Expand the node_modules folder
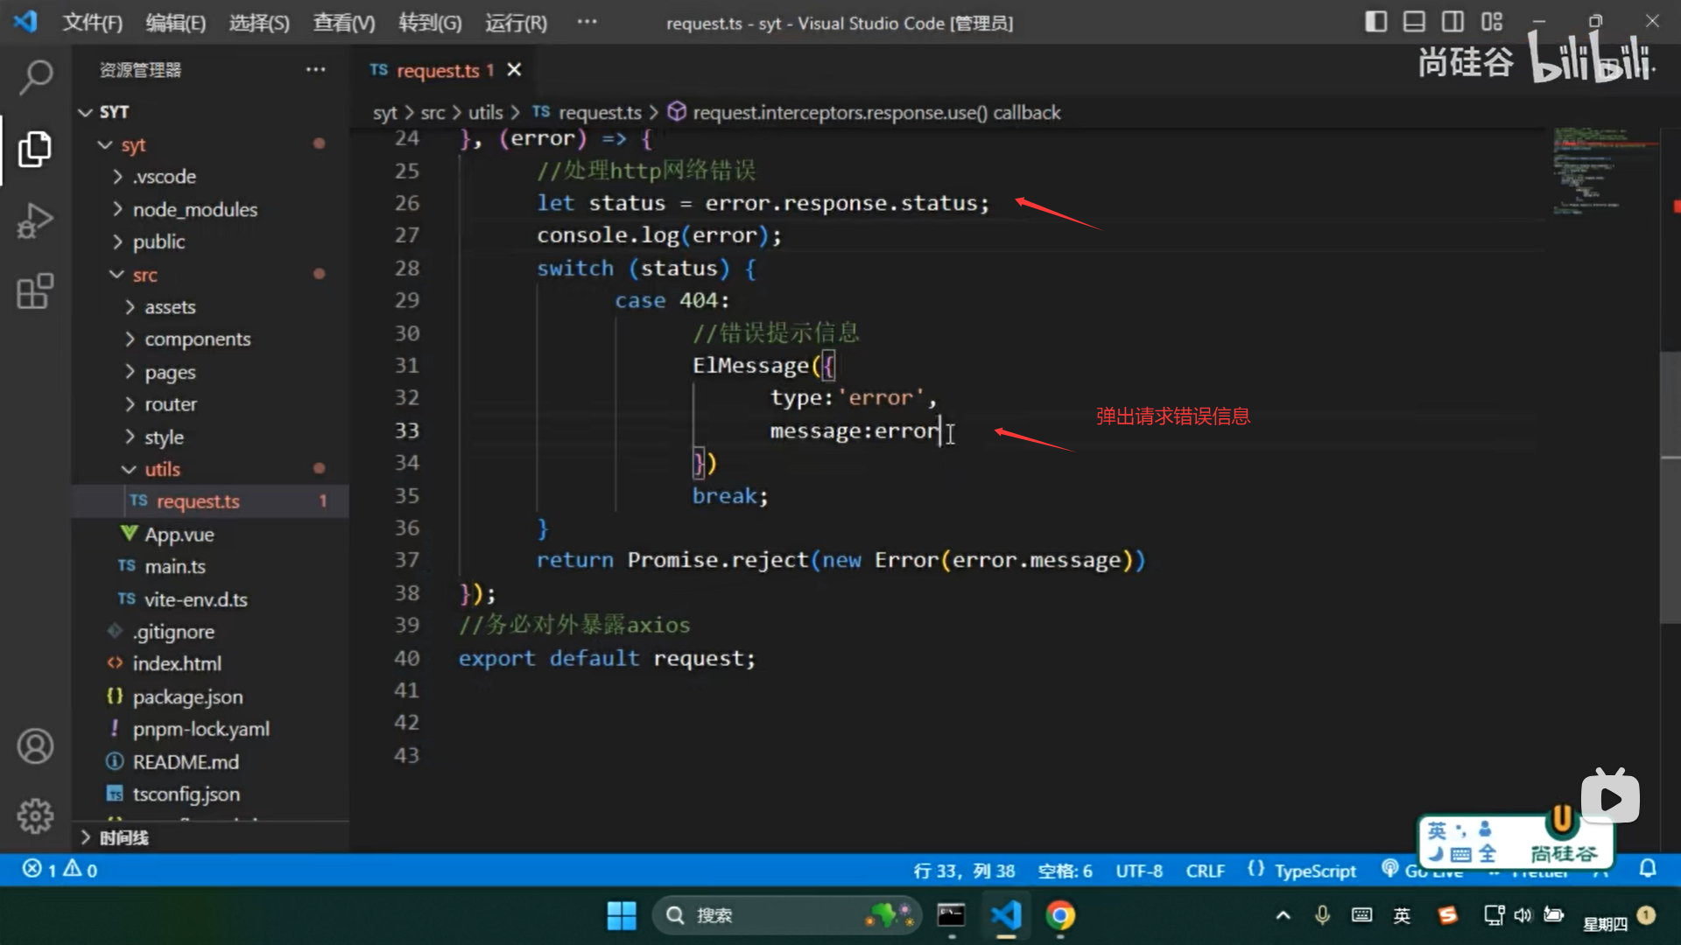The width and height of the screenshot is (1681, 945). click(x=194, y=209)
